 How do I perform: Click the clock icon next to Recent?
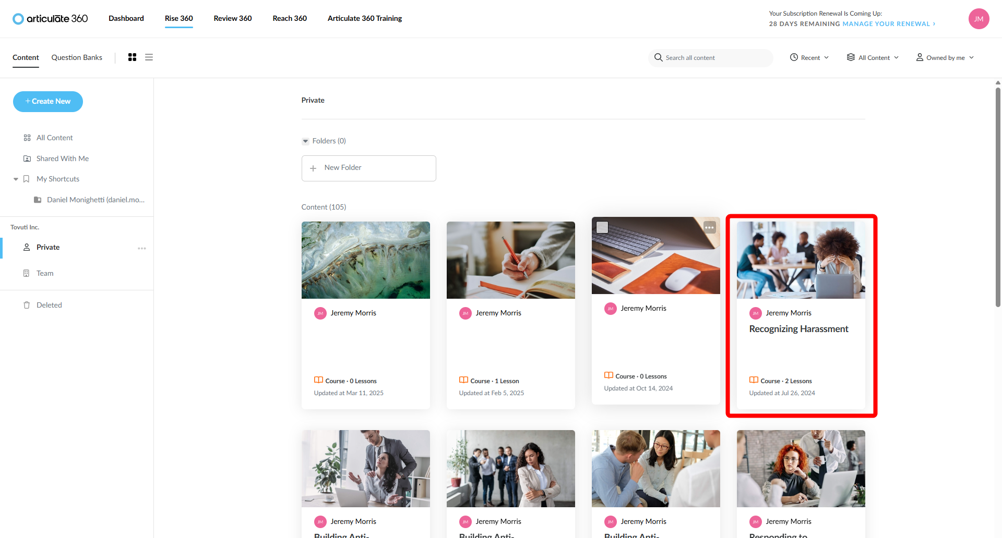[794, 57]
